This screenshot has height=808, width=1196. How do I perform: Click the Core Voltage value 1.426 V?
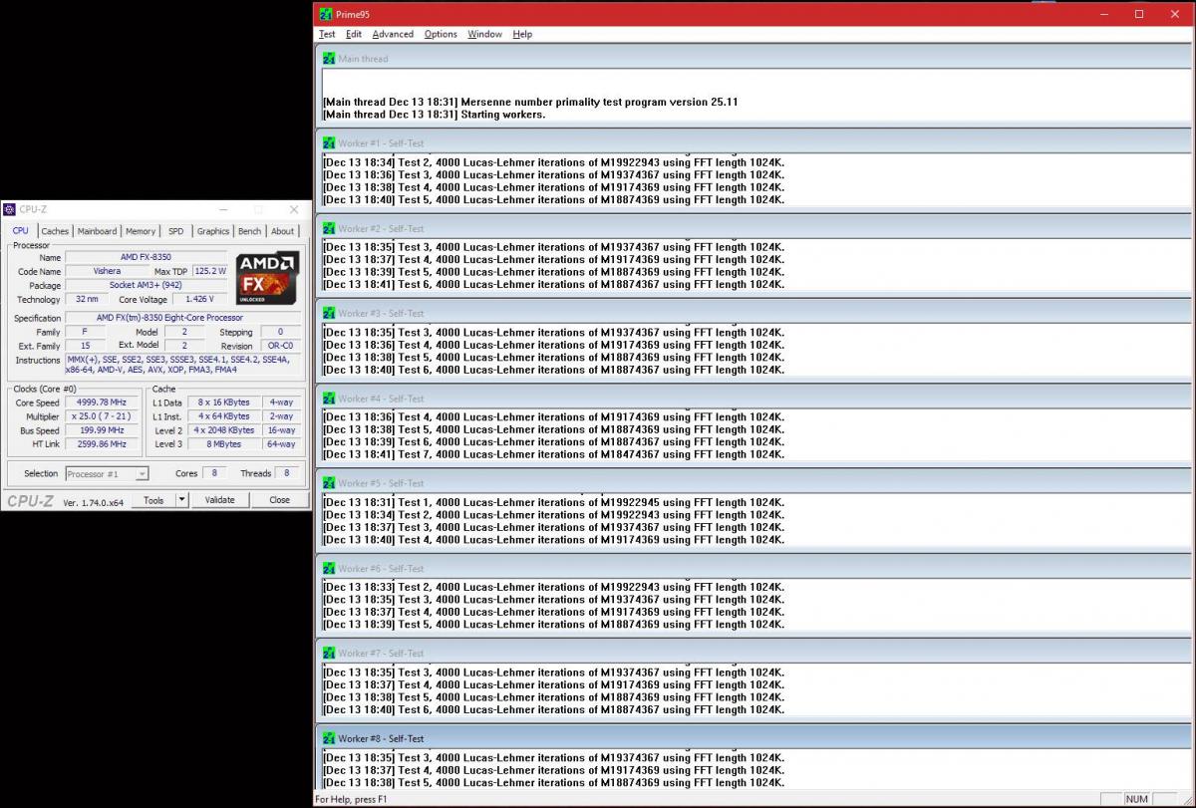point(200,299)
